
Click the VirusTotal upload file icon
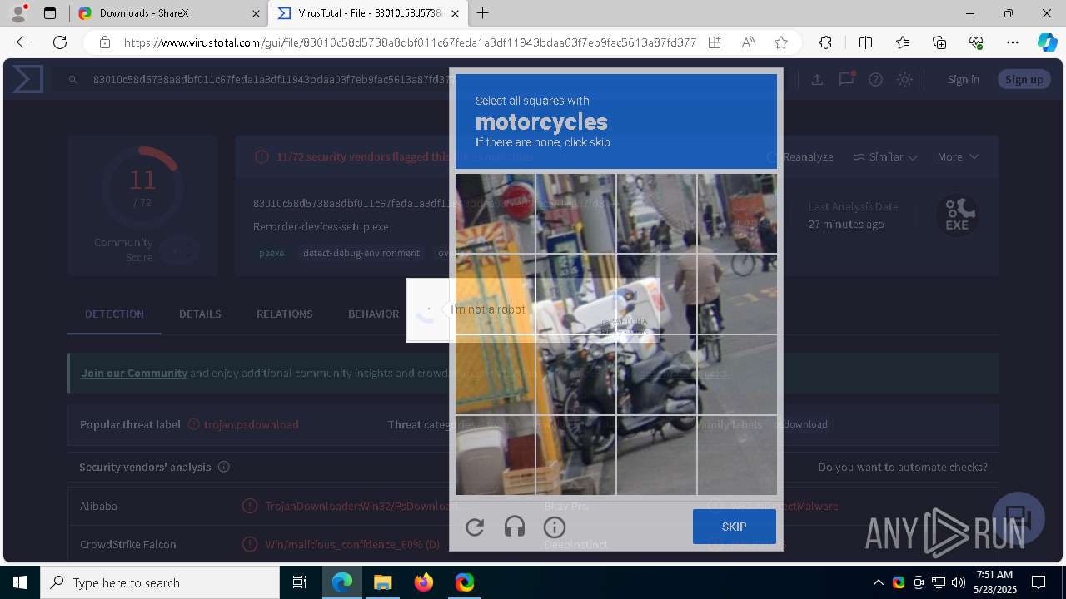[817, 80]
